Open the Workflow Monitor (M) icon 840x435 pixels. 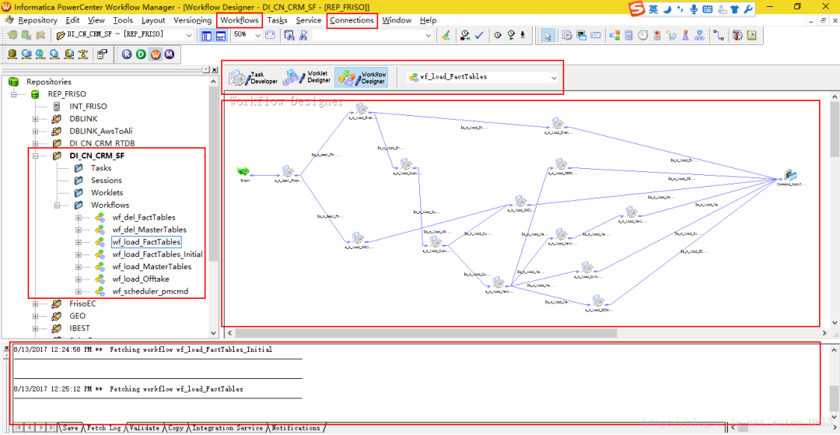pos(170,54)
